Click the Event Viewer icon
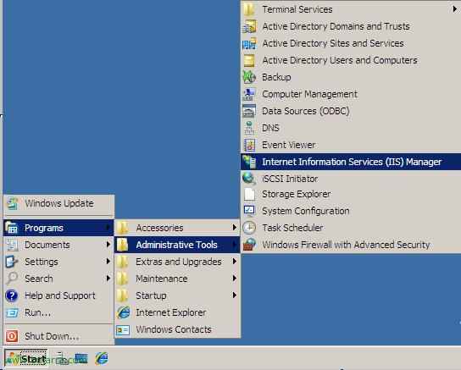Viewport: 461px width, 370px height. coord(249,145)
